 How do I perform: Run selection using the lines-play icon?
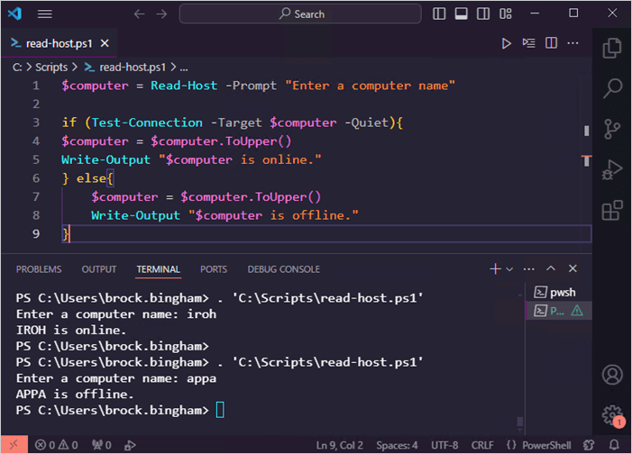click(x=528, y=42)
